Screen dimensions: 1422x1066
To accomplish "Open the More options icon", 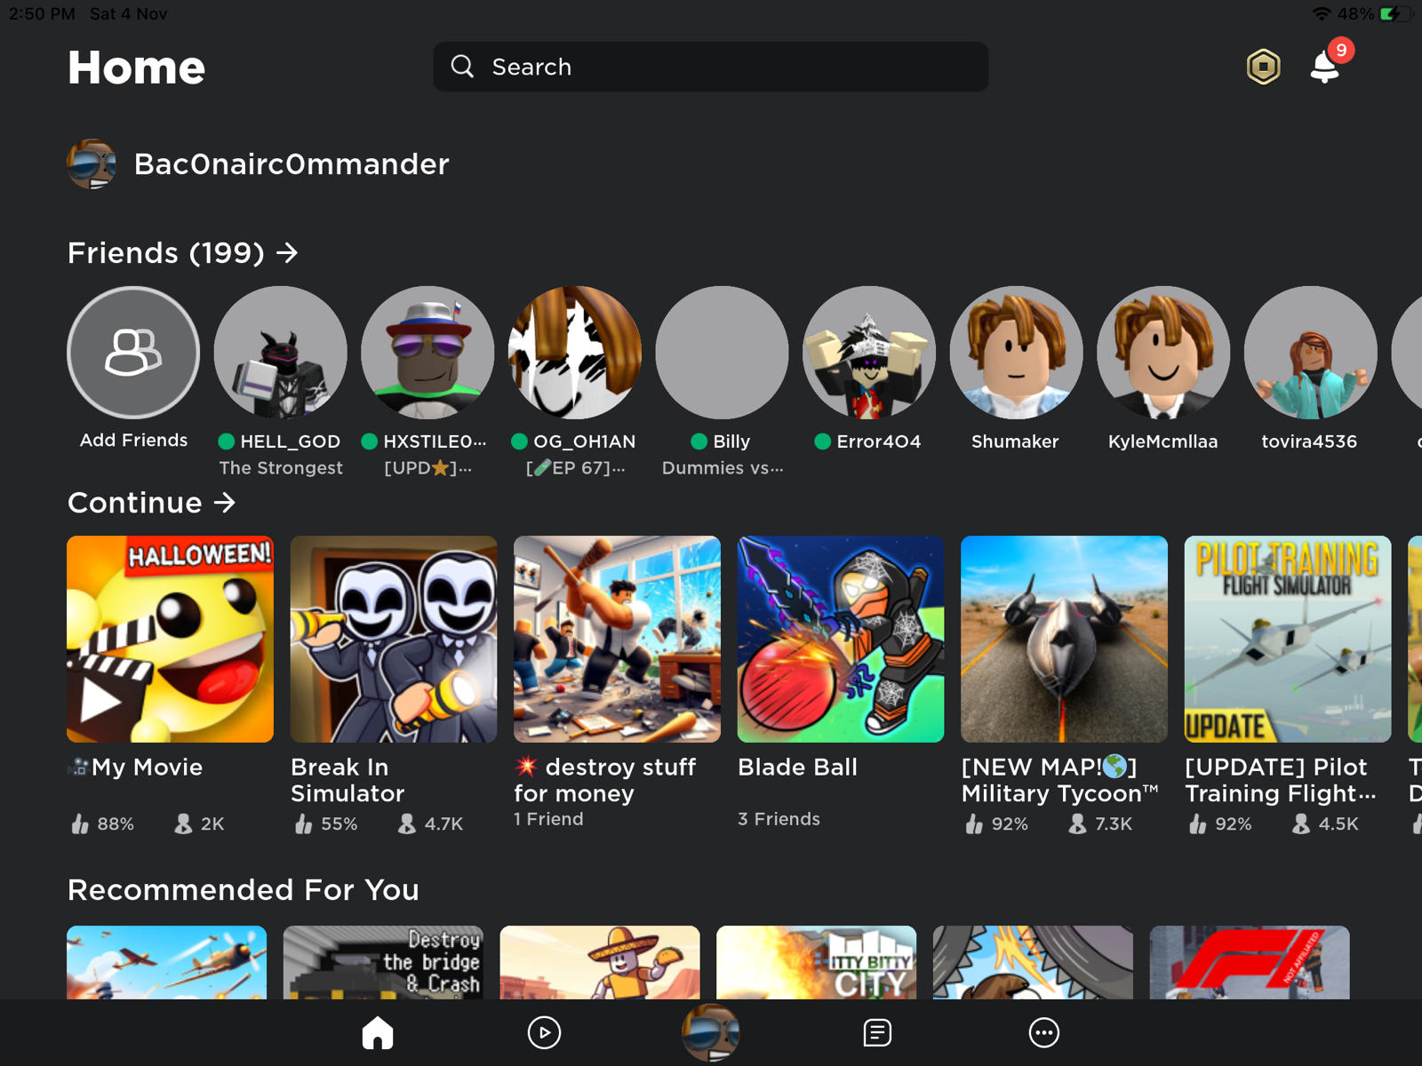I will tap(1043, 1032).
